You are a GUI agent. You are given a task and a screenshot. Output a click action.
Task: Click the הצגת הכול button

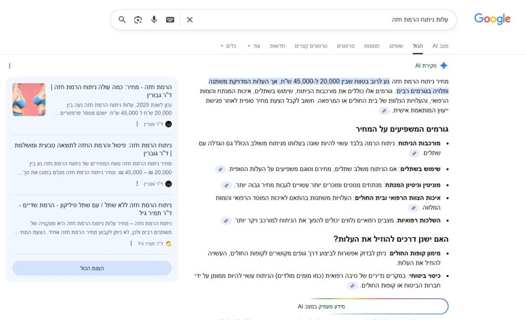92,268
